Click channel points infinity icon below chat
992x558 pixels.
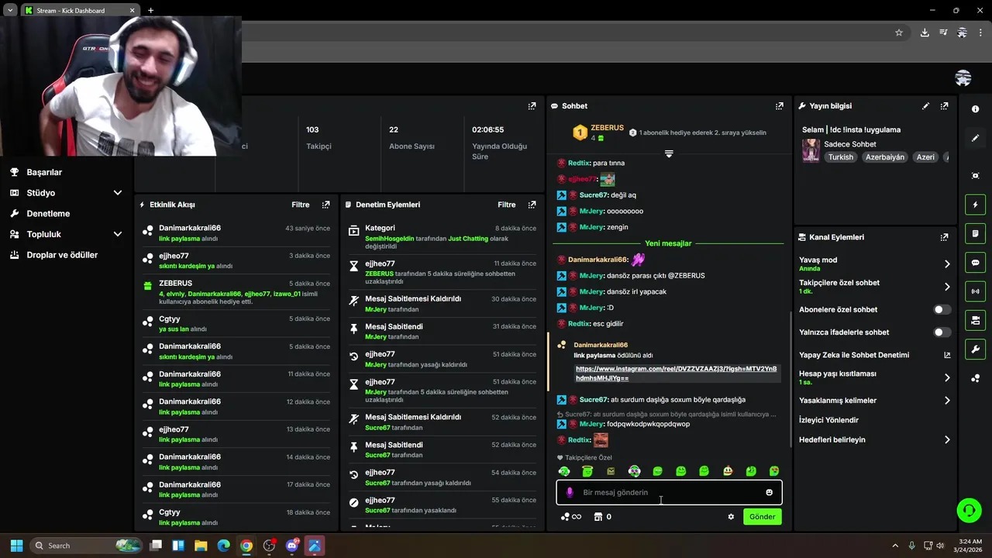571,517
